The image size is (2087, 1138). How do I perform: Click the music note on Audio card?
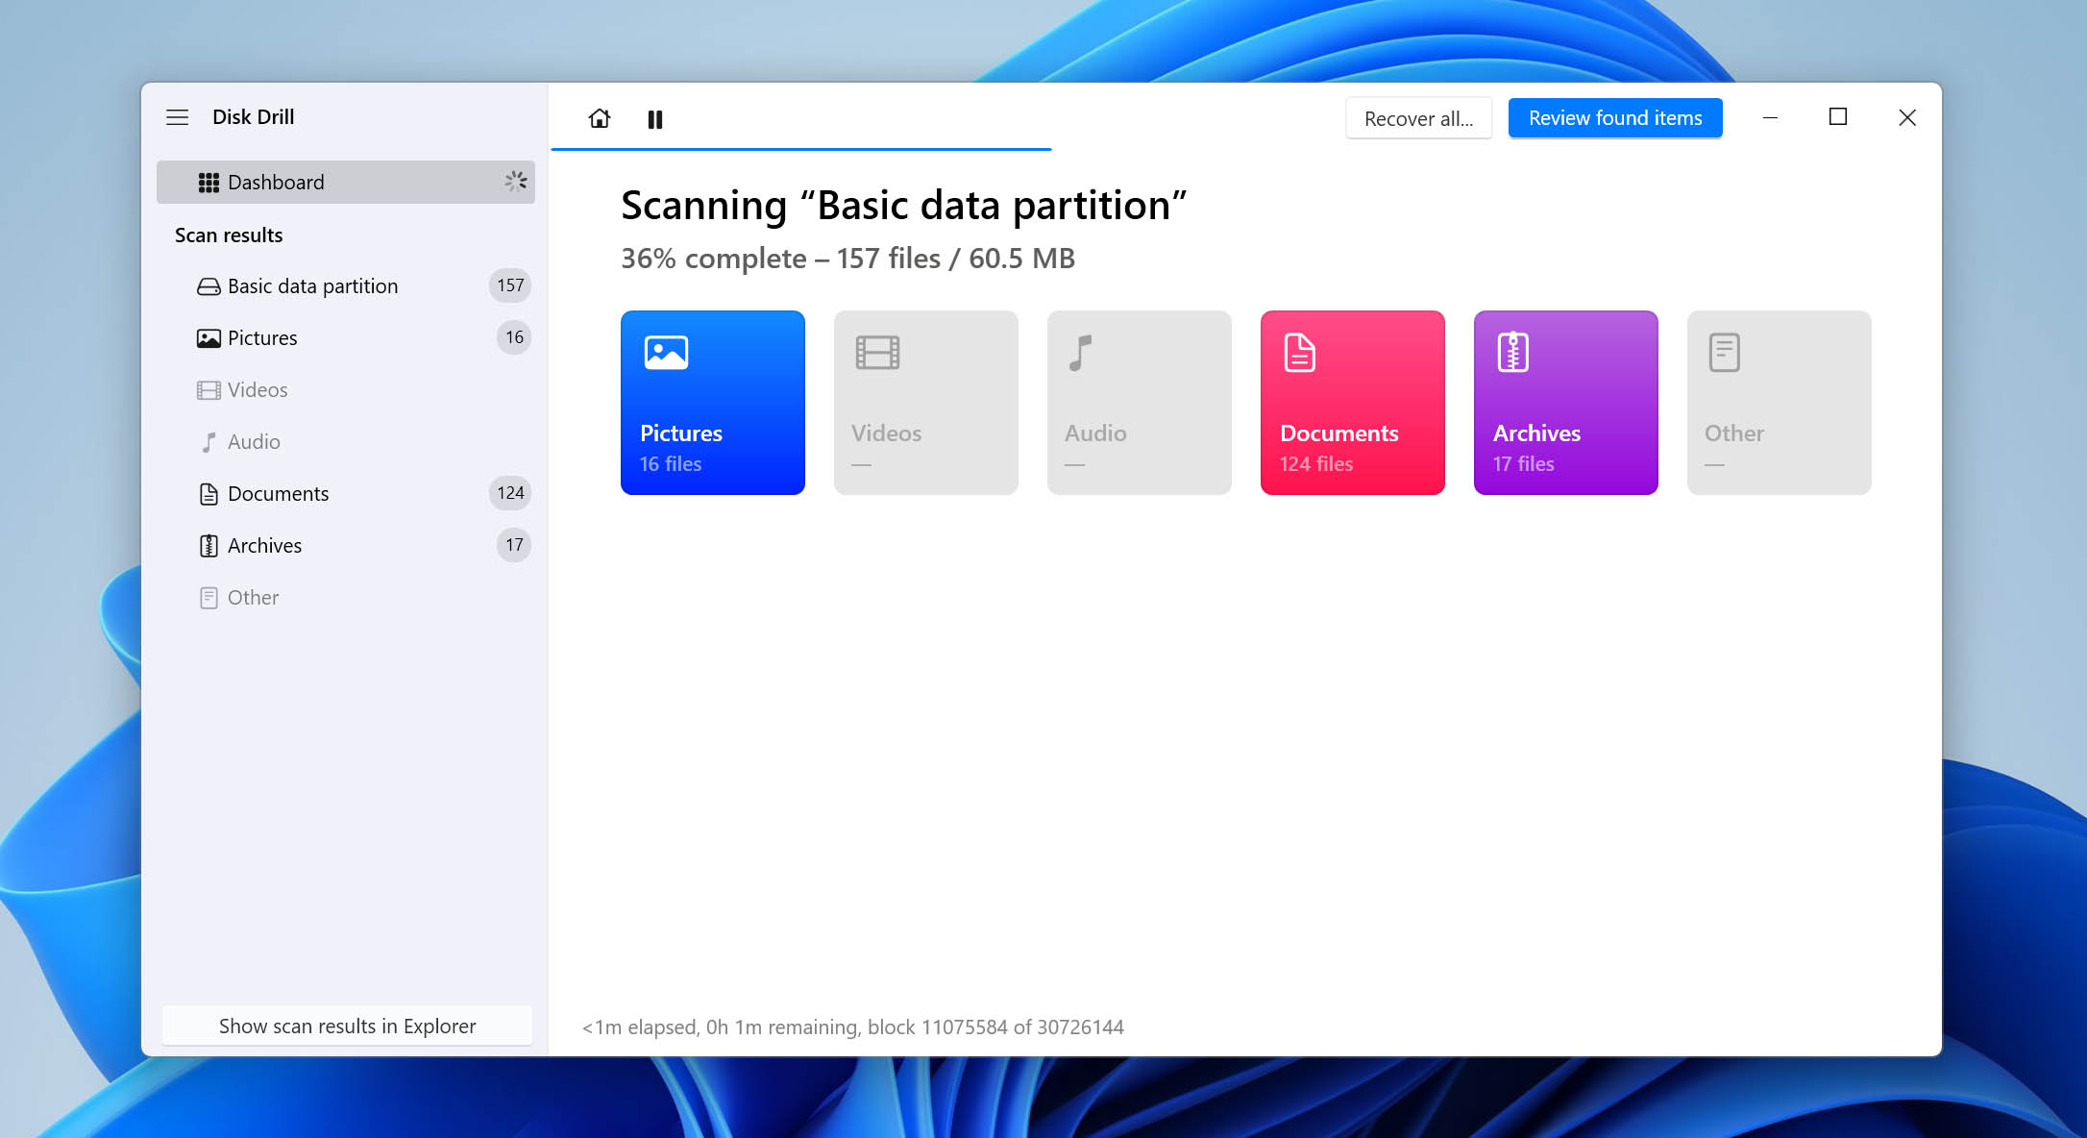[1081, 353]
